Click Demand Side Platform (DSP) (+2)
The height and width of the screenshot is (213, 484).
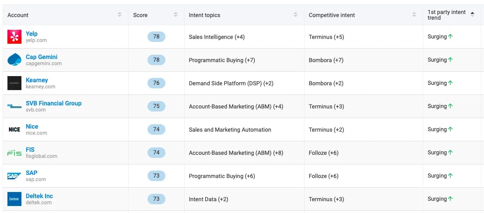point(231,84)
